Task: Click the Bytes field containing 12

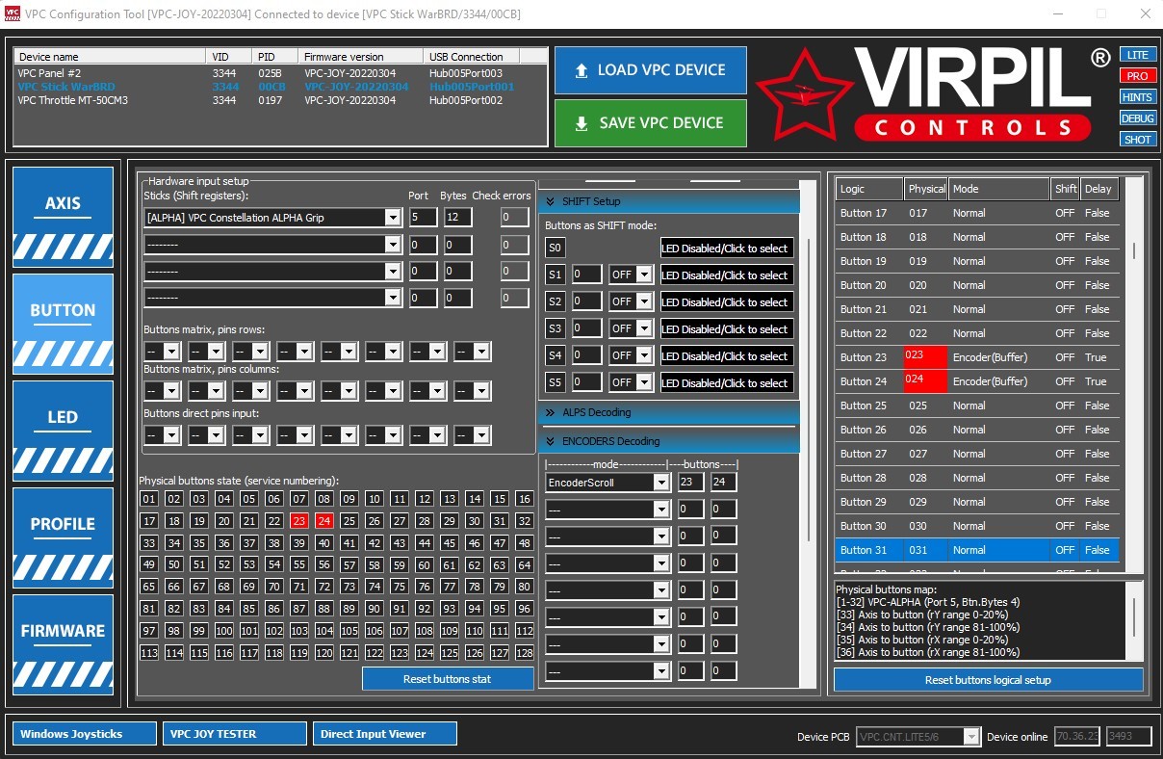Action: pyautogui.click(x=457, y=218)
